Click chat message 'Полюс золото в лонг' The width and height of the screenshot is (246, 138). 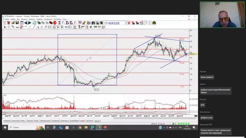tap(216, 131)
